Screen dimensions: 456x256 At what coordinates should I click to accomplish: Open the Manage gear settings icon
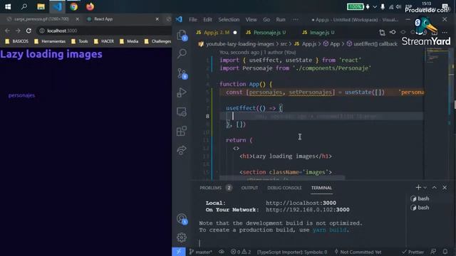pyautogui.click(x=182, y=238)
